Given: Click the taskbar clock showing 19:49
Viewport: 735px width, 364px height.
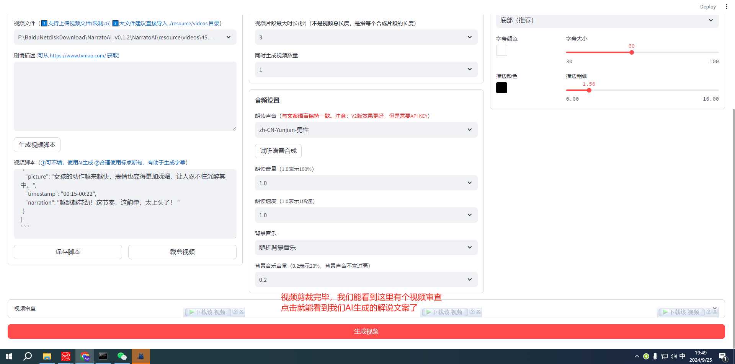Looking at the screenshot, I should [x=701, y=356].
